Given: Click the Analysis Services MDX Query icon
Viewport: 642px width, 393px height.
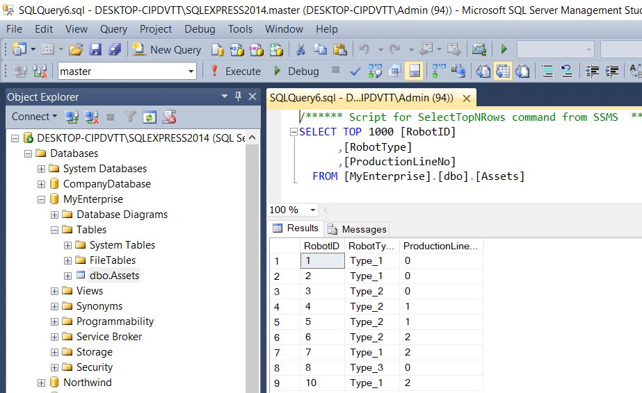Looking at the screenshot, I should coord(236,49).
